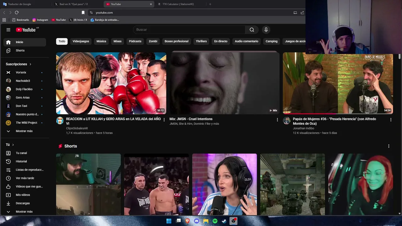Click the search magnifier button
The image size is (402, 226).
point(252,30)
